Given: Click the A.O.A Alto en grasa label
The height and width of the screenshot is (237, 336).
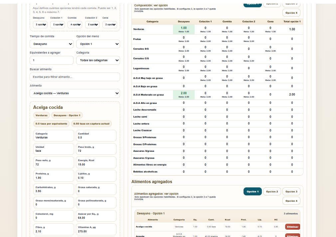Looking at the screenshot, I should [x=145, y=103].
